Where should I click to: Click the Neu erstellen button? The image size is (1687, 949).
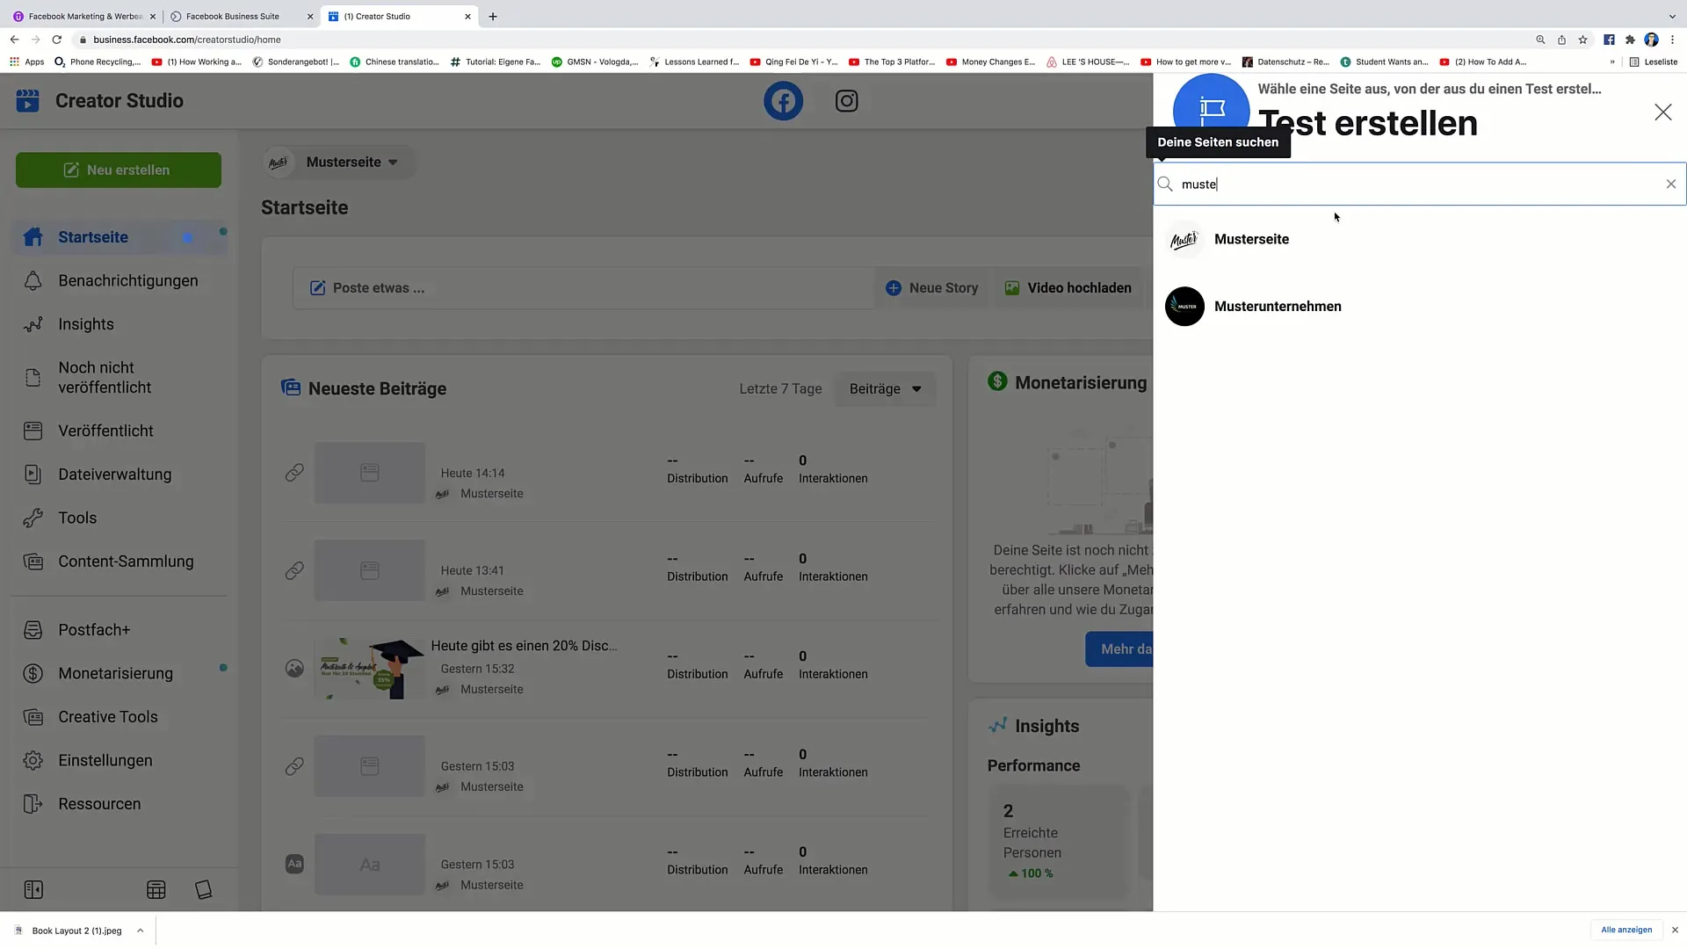click(119, 170)
